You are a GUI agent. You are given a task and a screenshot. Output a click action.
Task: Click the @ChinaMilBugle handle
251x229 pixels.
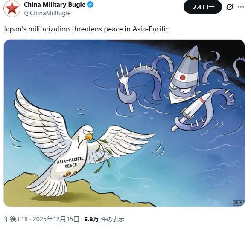(47, 13)
